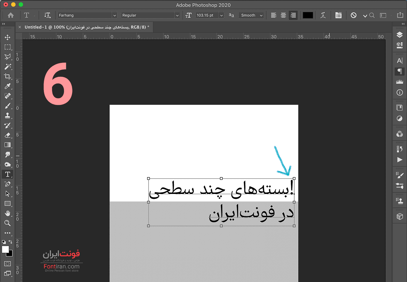Set left align text
Viewport: 407px width, 282px height.
pyautogui.click(x=274, y=15)
